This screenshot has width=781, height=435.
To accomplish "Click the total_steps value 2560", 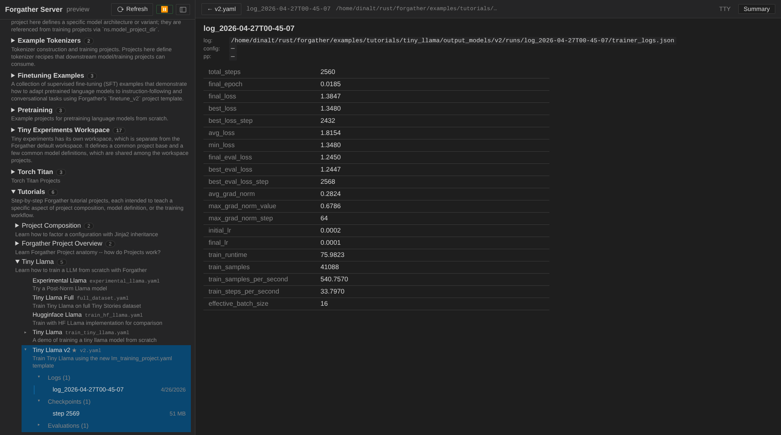I will coord(328,72).
